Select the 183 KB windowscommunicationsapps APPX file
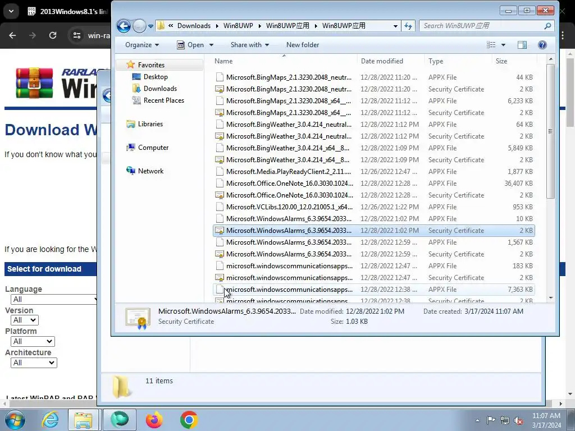 [373, 265]
